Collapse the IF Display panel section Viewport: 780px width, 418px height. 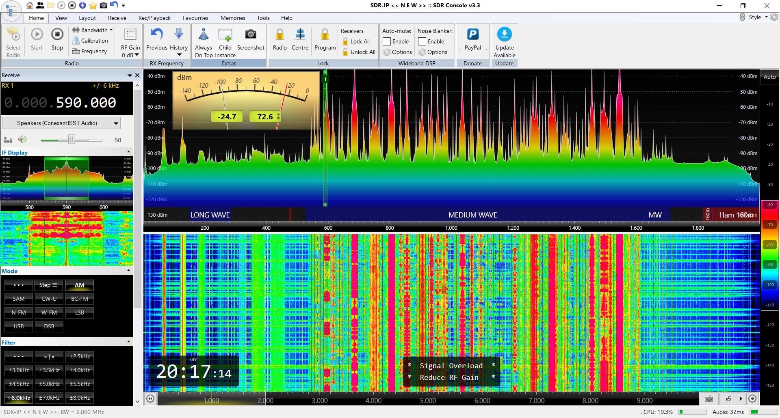[x=129, y=152]
